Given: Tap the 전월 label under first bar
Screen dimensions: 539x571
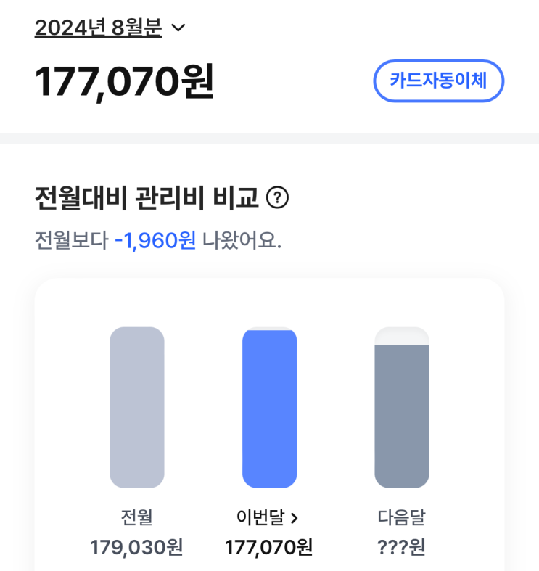Looking at the screenshot, I should click(137, 517).
